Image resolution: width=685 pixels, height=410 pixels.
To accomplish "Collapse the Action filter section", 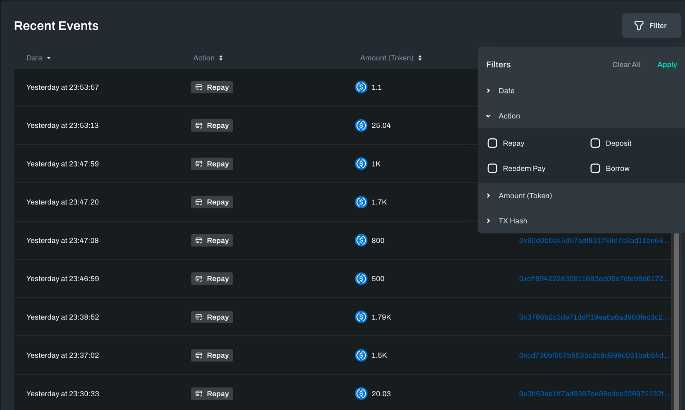I will [489, 116].
